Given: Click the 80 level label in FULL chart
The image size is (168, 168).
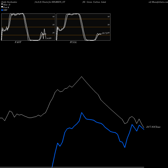Looking at the screenshot, I should coord(109,16).
